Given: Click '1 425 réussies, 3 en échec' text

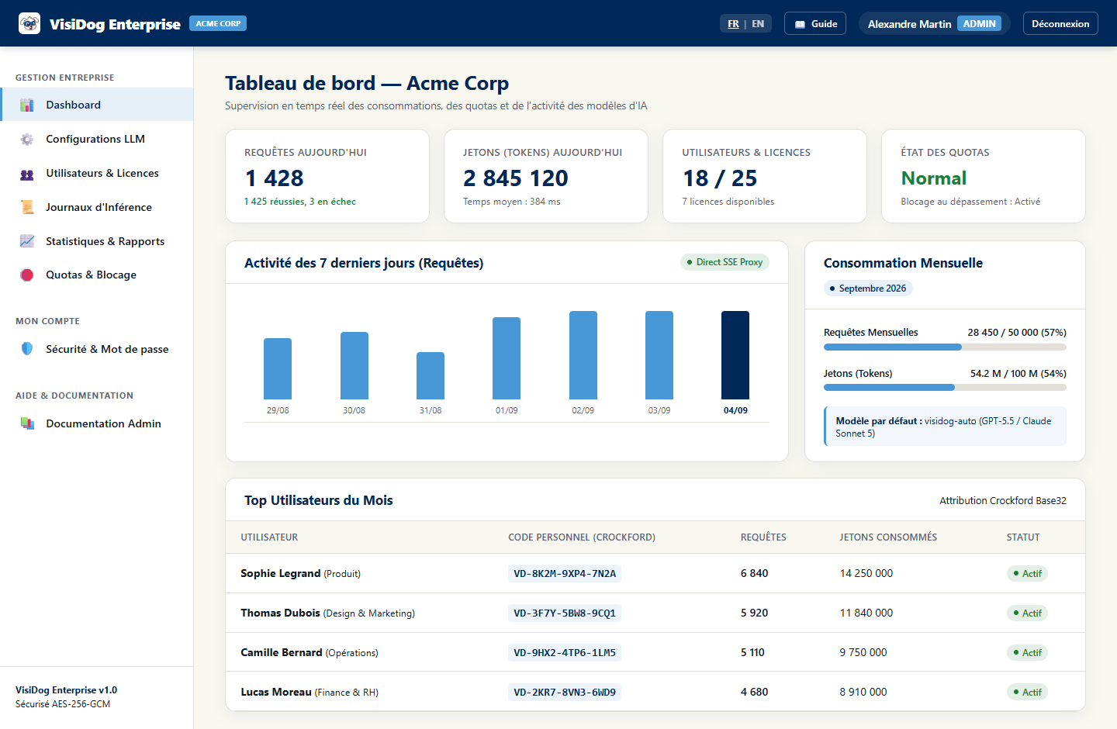Looking at the screenshot, I should 300,202.
